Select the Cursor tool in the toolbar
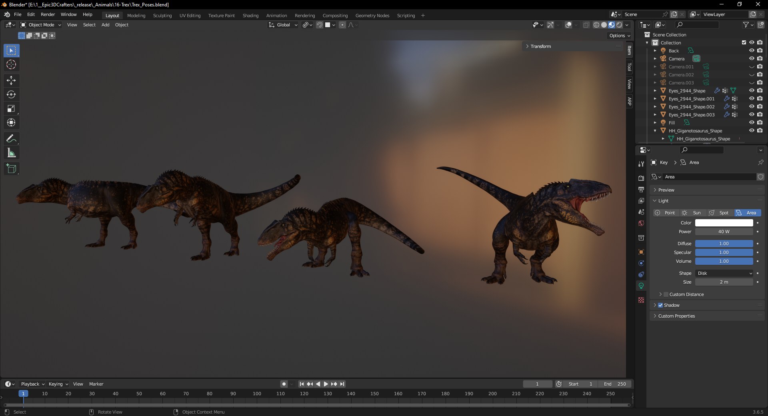Image resolution: width=768 pixels, height=416 pixels. (x=11, y=64)
